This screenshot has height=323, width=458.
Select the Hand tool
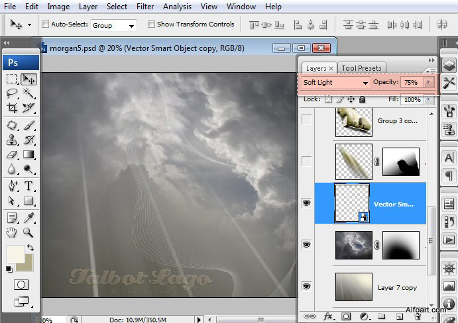click(12, 232)
